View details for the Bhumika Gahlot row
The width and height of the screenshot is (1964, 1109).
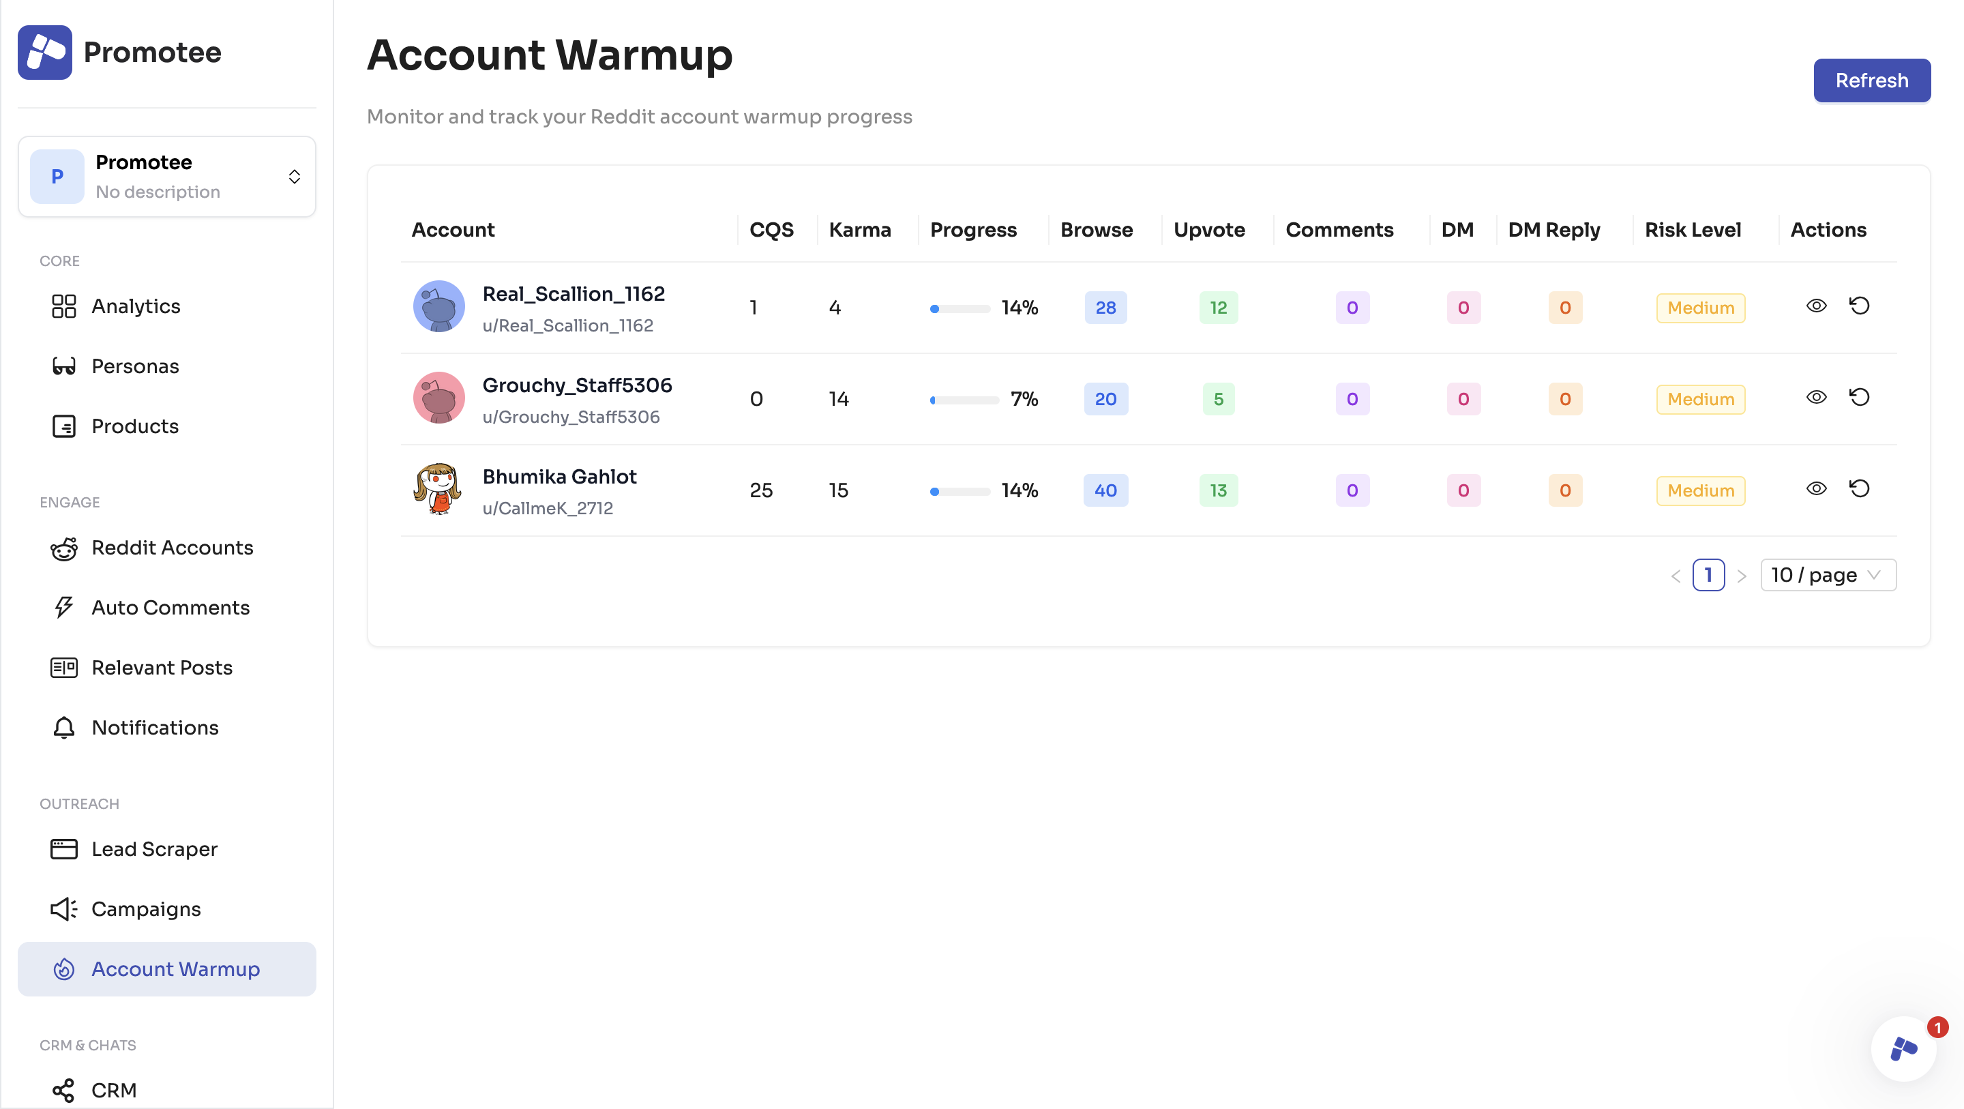[x=1817, y=489]
